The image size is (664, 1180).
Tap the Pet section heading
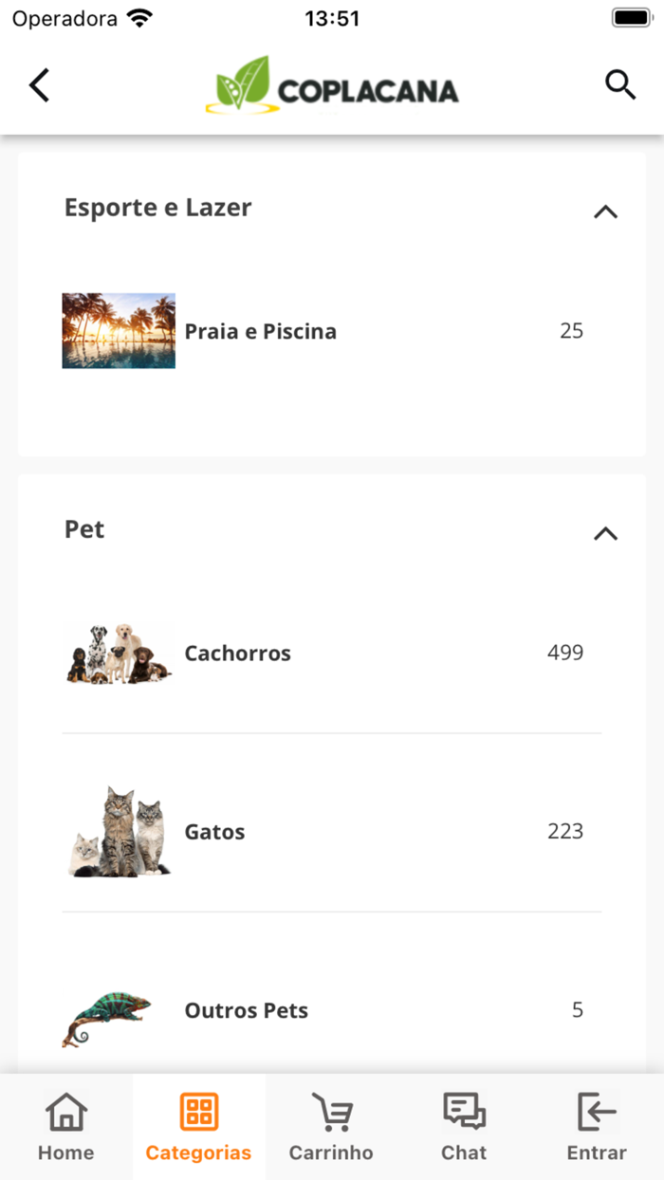click(x=84, y=529)
